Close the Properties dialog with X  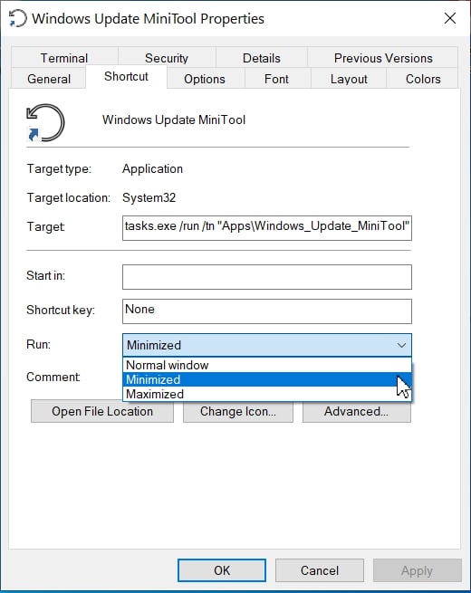coord(450,18)
